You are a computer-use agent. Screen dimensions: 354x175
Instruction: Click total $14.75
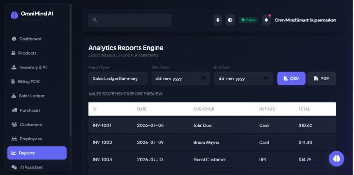(x=305, y=160)
